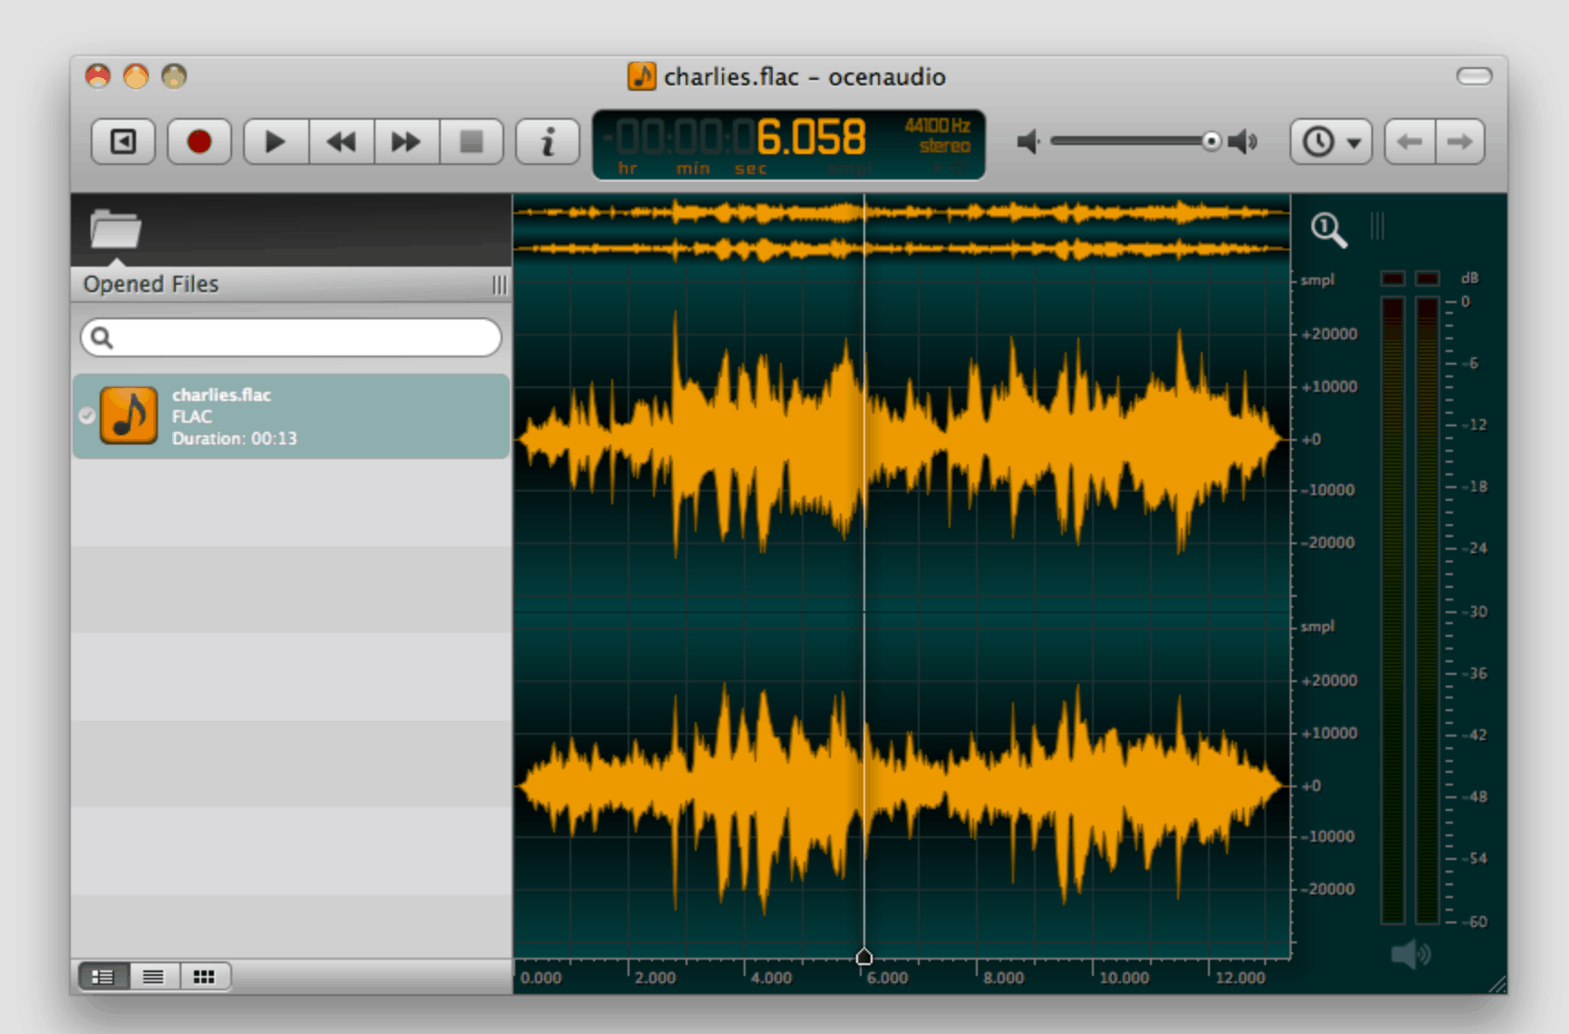This screenshot has width=1569, height=1034.
Task: Click the Fast Forward button
Action: 406,141
